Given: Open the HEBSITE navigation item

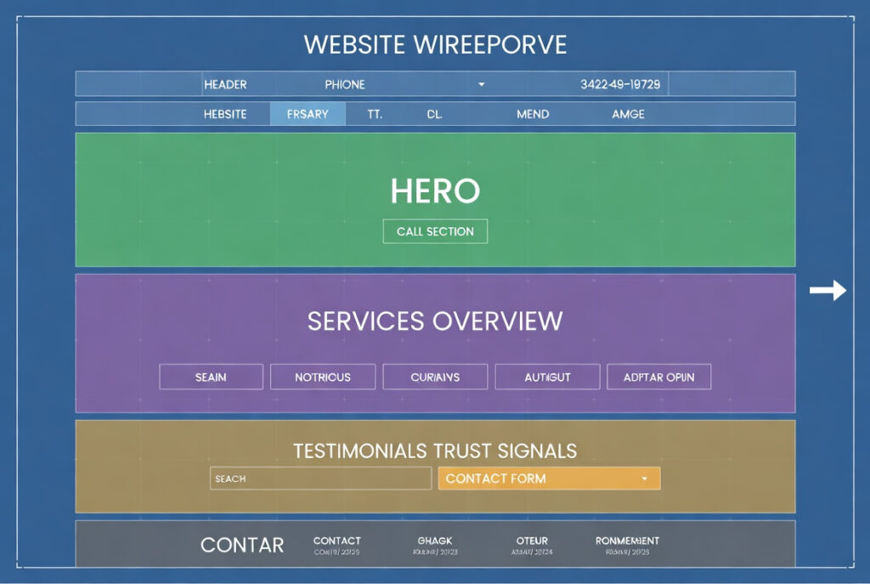Looking at the screenshot, I should (x=225, y=114).
